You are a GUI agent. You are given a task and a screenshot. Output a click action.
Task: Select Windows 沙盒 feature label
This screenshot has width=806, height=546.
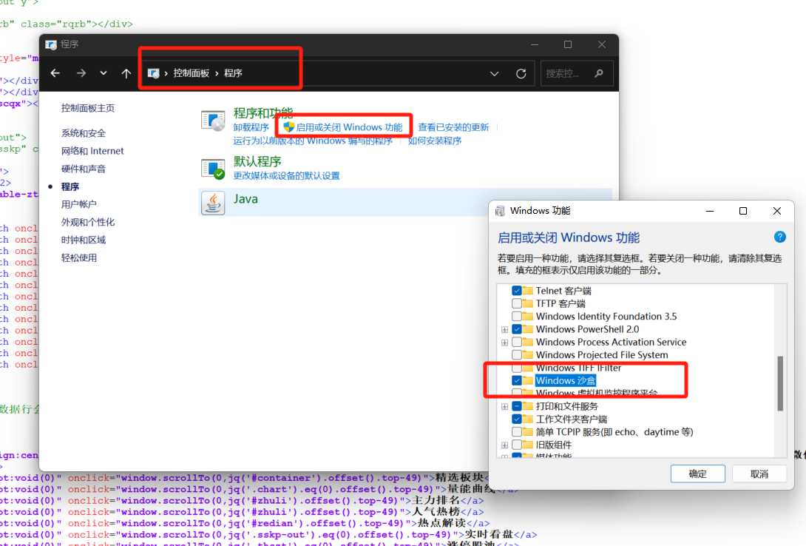pos(566,380)
